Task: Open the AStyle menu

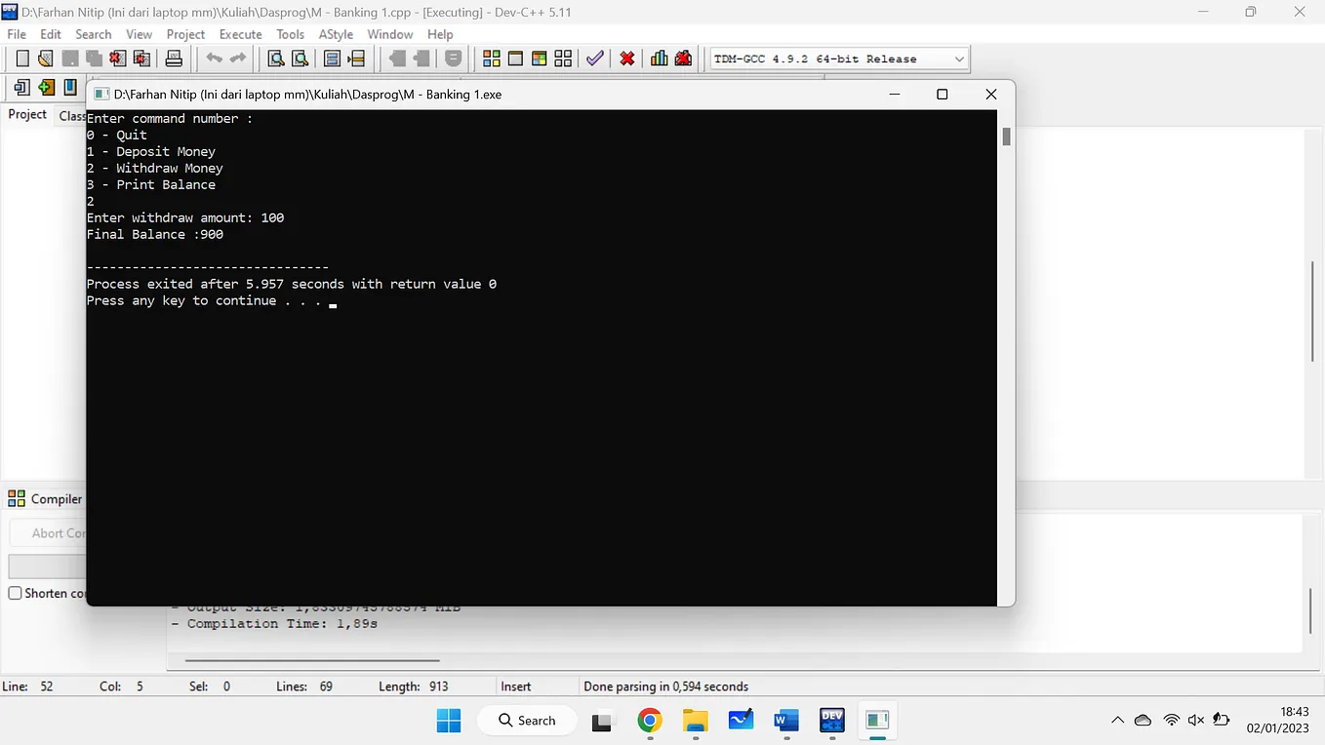Action: (336, 34)
